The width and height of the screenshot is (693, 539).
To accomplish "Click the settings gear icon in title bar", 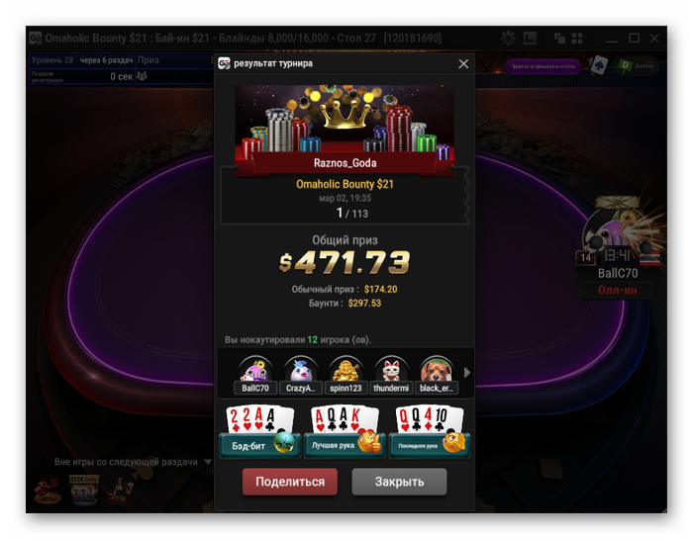I will coord(508,39).
